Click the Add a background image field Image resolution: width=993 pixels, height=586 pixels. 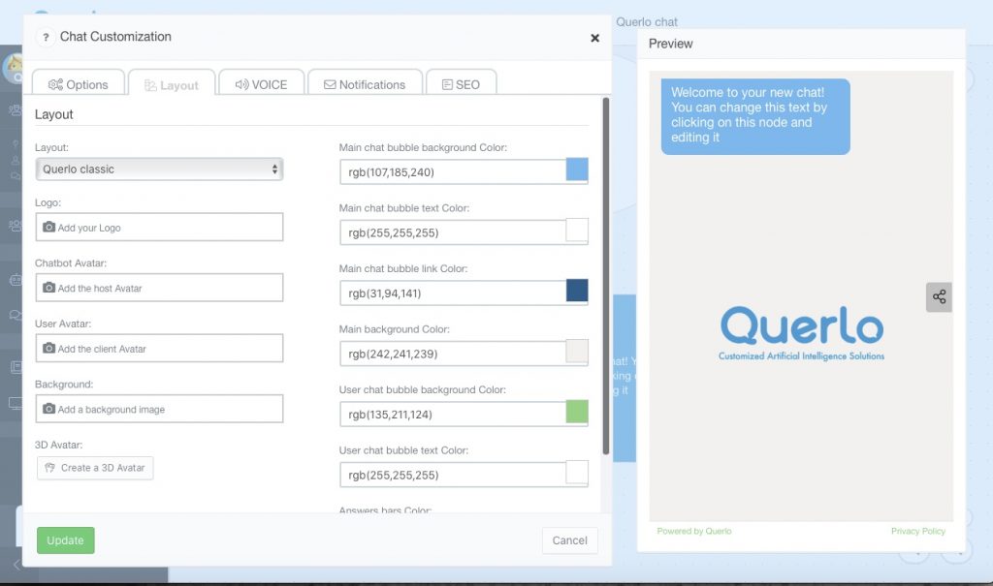pyautogui.click(x=159, y=410)
